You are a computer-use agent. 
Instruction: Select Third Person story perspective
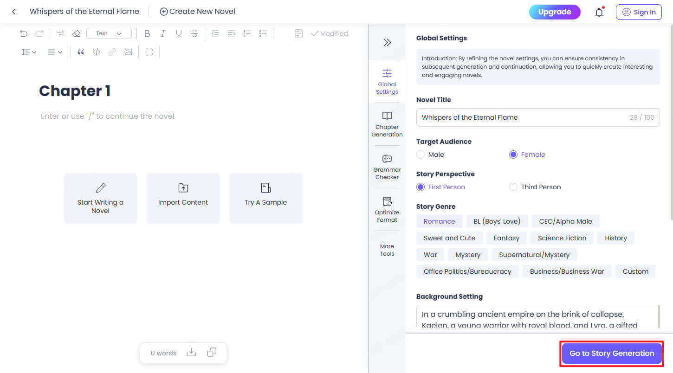513,187
